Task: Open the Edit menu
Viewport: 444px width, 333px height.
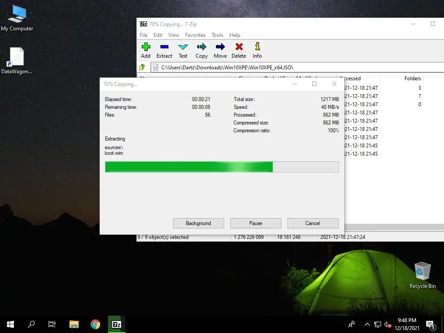Action: (x=158, y=35)
